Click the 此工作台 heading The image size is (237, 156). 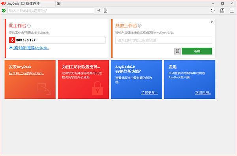coord(17,26)
